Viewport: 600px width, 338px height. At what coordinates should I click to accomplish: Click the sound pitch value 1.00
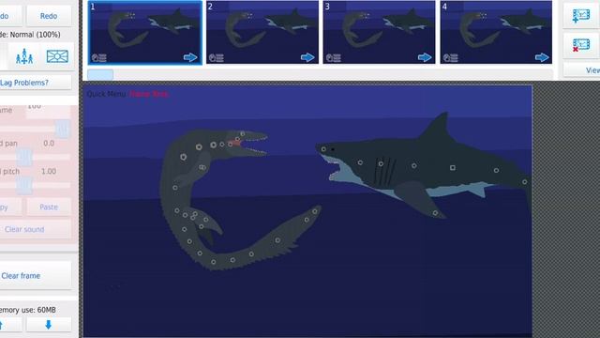(x=49, y=171)
